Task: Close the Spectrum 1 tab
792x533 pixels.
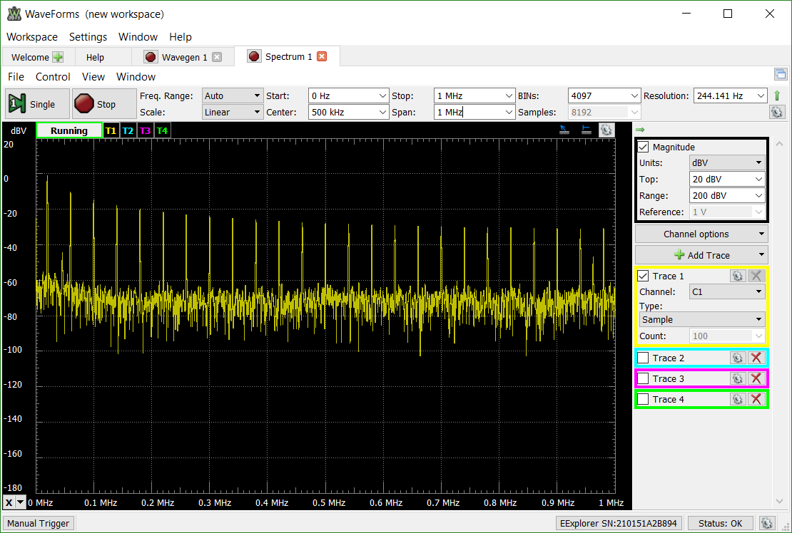Action: click(x=322, y=56)
